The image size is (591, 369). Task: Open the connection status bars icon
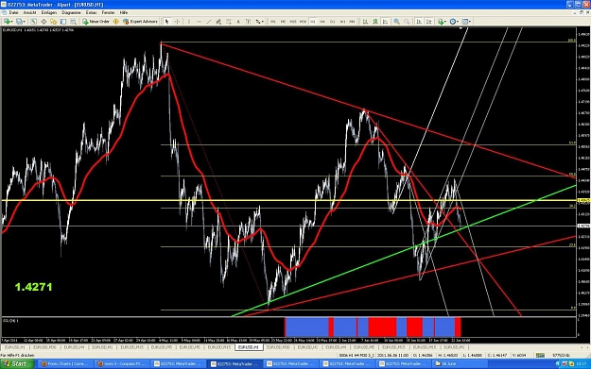pyautogui.click(x=540, y=355)
